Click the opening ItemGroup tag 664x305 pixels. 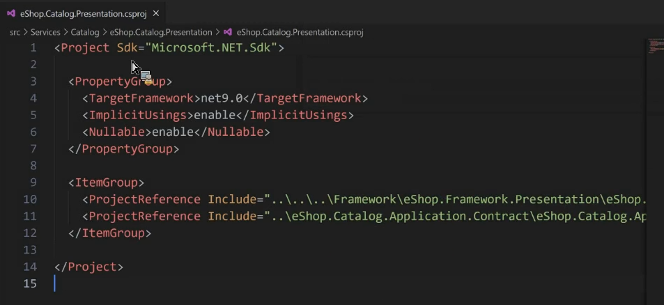(x=107, y=182)
